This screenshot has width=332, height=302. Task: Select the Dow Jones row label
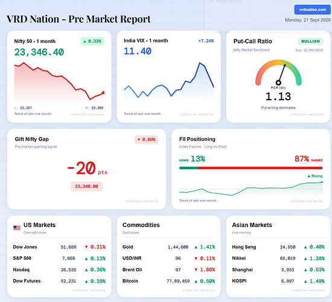click(25, 247)
